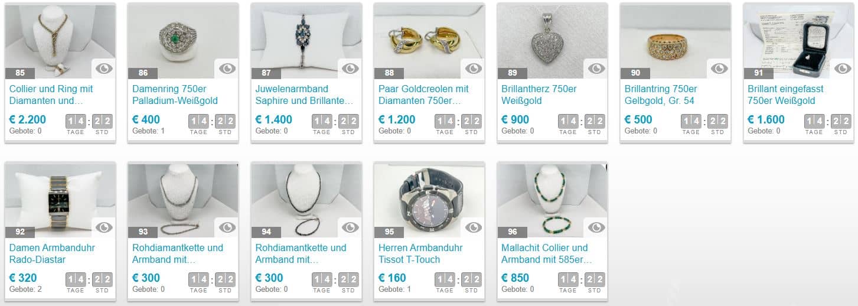Open the Collier und Ring mit Diamanten link
The width and height of the screenshot is (858, 306).
[51, 95]
